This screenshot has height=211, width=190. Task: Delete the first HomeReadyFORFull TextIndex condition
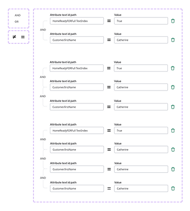tap(173, 21)
